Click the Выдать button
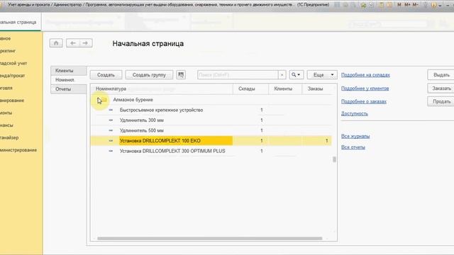The width and height of the screenshot is (454, 255). pos(441,75)
